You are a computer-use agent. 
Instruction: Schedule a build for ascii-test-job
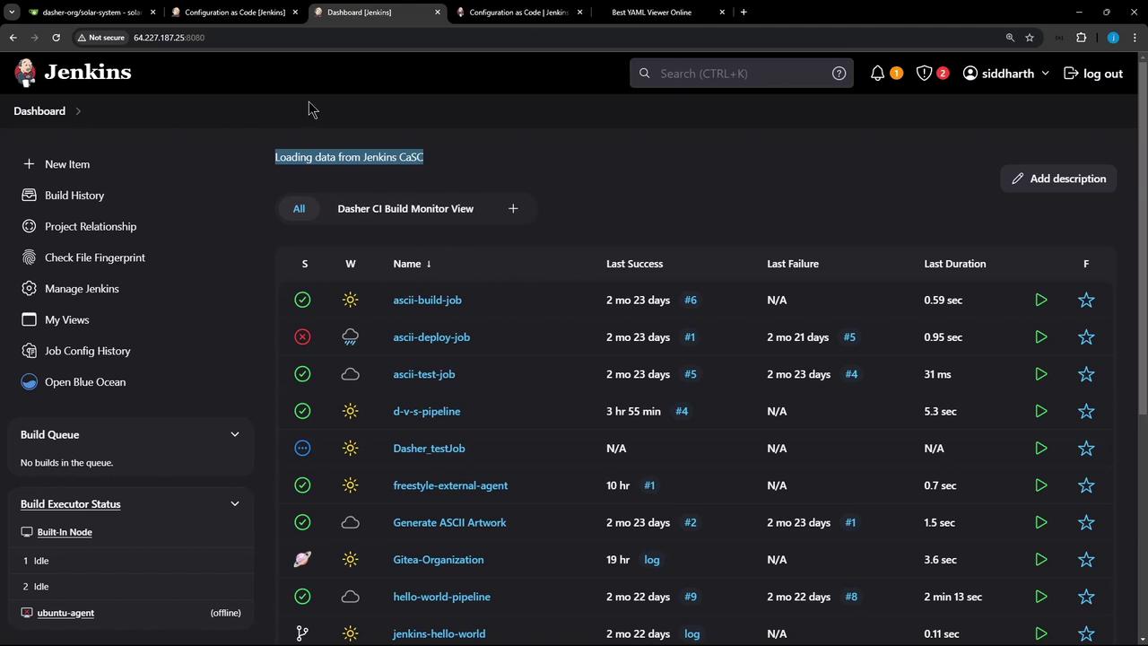pyautogui.click(x=1040, y=374)
